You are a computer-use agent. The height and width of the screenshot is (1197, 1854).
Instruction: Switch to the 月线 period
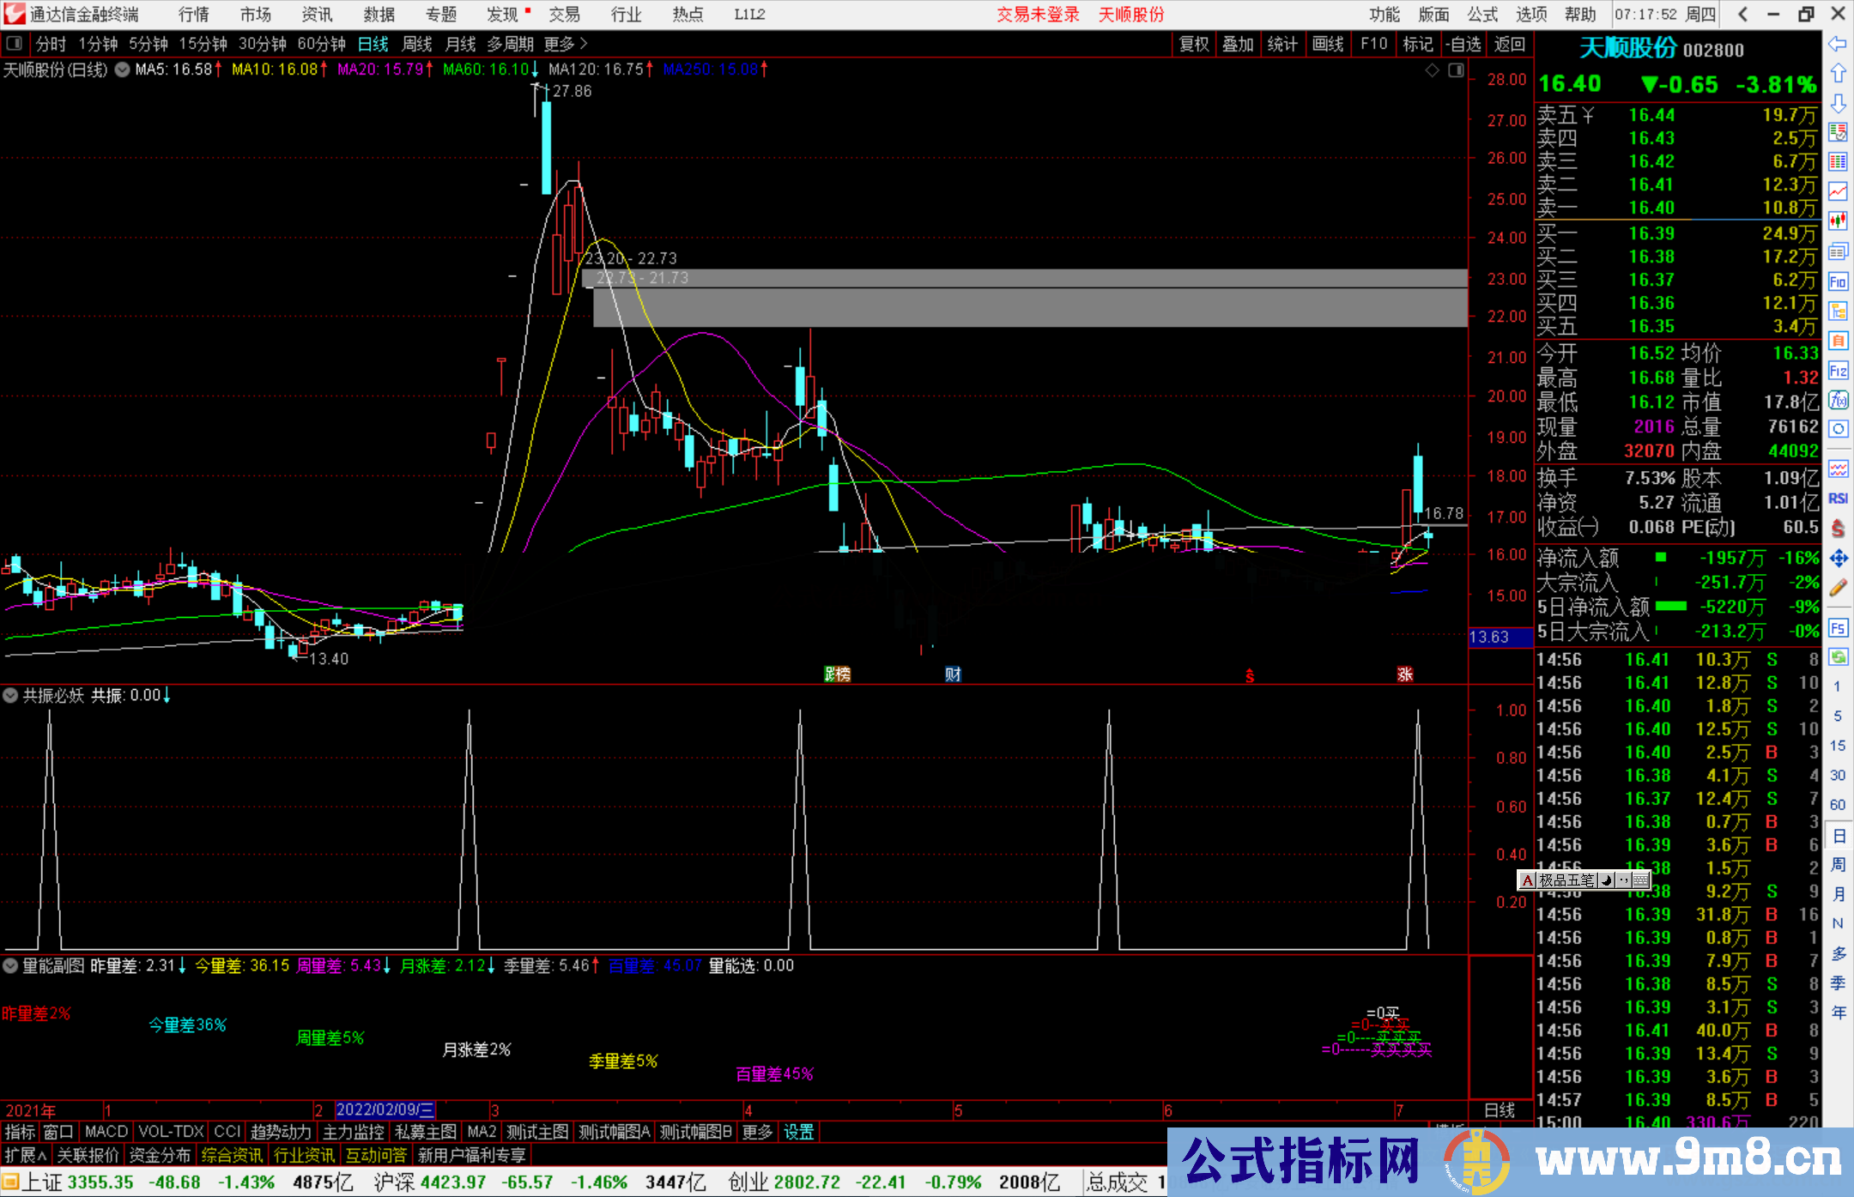click(461, 44)
